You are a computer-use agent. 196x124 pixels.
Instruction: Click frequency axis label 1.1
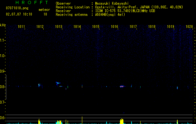coord(2,40)
